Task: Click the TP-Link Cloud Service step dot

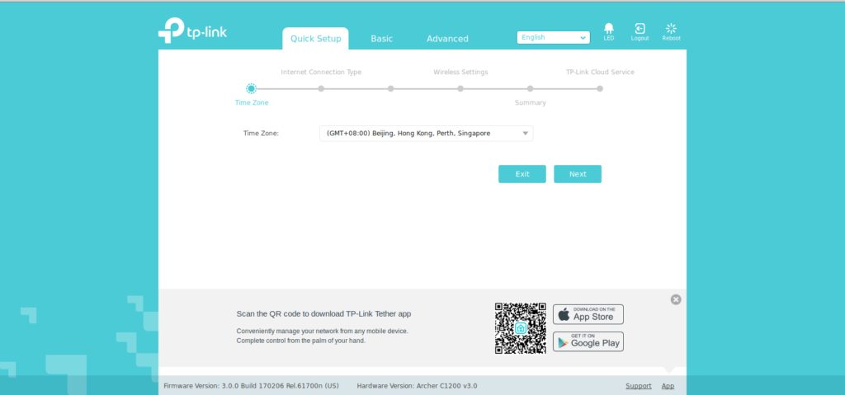Action: pos(600,88)
